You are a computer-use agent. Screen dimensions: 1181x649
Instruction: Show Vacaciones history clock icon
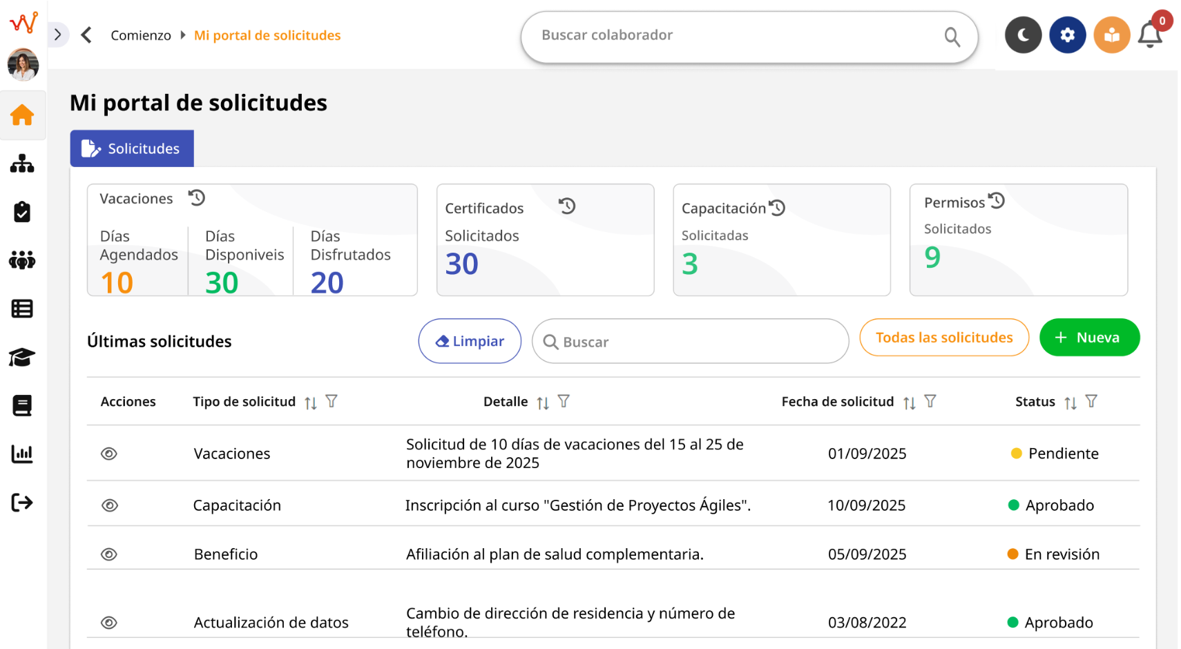(197, 198)
